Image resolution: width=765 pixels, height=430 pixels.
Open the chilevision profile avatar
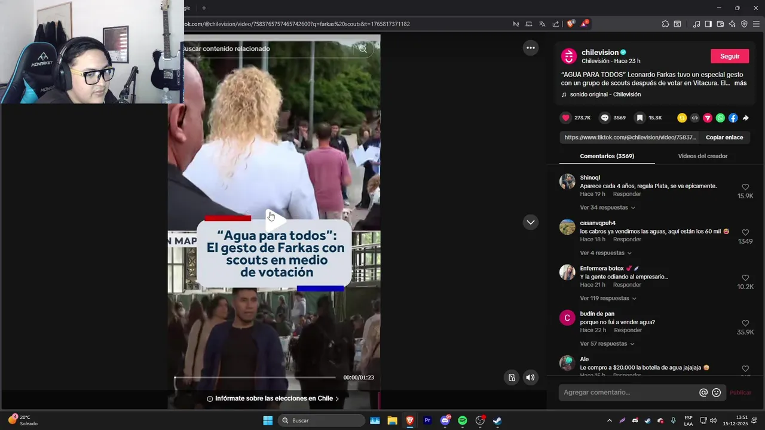point(568,56)
